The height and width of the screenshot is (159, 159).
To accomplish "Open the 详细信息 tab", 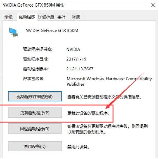I will point(46,17).
